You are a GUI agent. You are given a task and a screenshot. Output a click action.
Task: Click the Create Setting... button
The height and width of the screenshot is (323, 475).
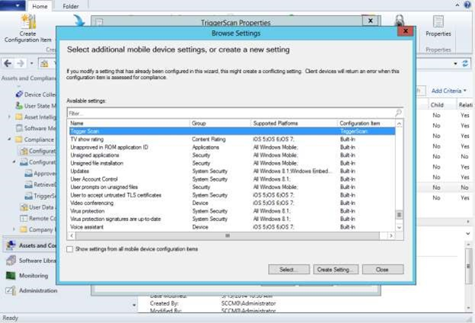point(334,269)
